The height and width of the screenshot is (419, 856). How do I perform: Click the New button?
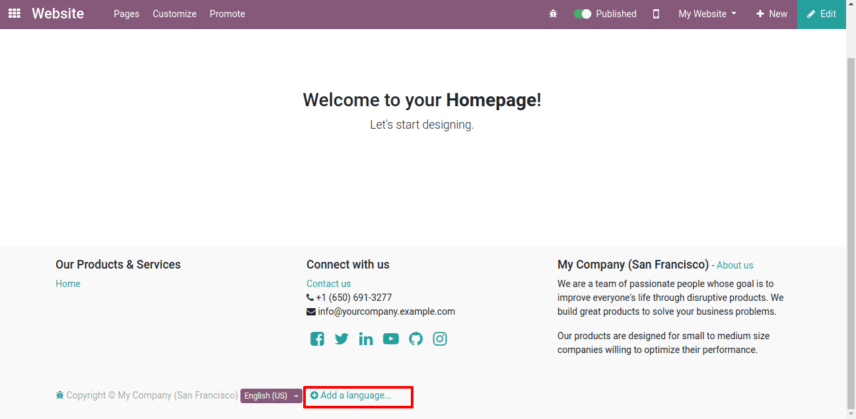coord(771,14)
